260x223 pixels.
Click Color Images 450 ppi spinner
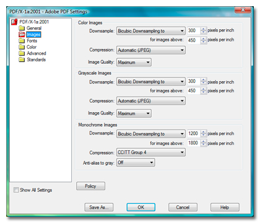[x=203, y=40]
